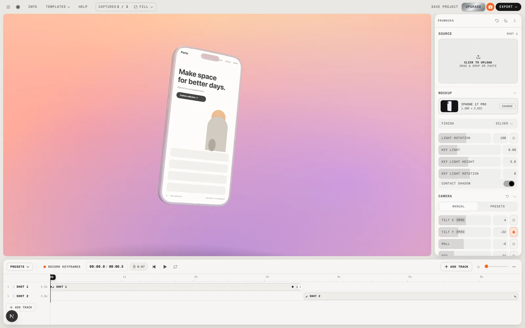This screenshot has height=328, width=525.
Task: Click the drag handle of Shot 2 track
Action: pyautogui.click(x=13, y=296)
